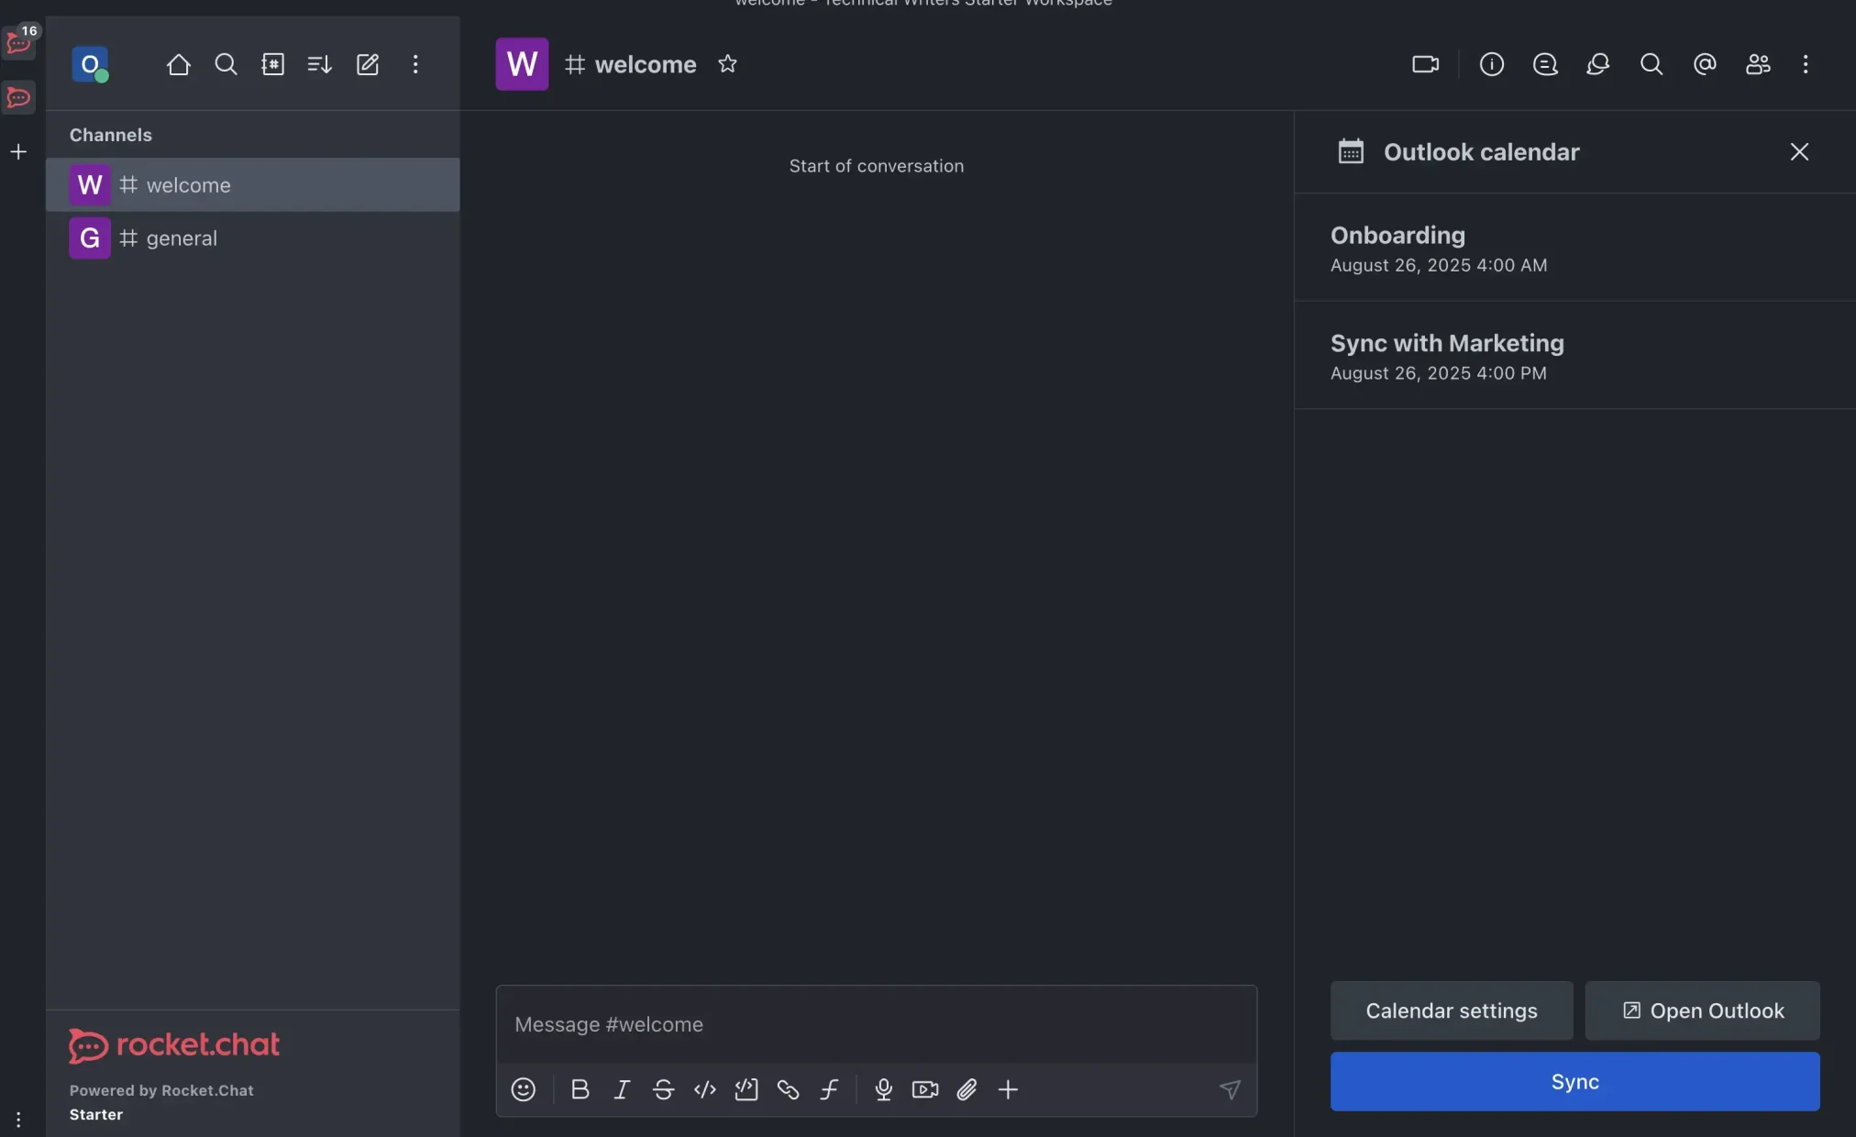Open the Home page icon

click(178, 64)
